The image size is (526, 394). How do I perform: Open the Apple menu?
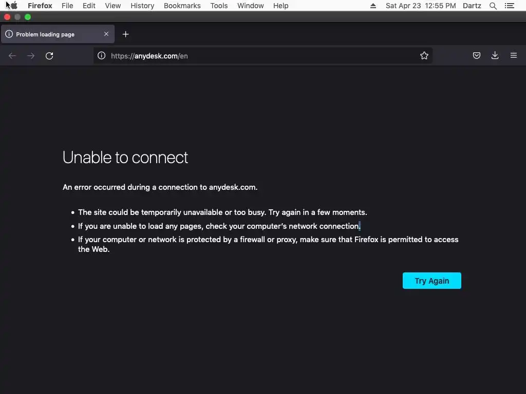click(14, 6)
